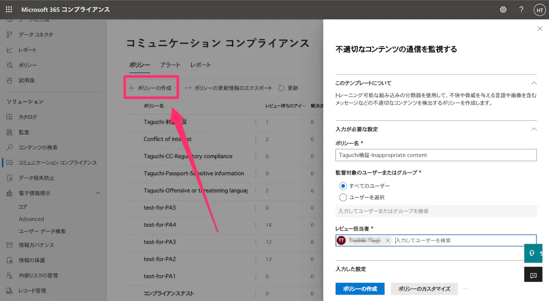The width and height of the screenshot is (549, 301).
Task: Click the ポリシー名 text field
Action: tap(436, 155)
